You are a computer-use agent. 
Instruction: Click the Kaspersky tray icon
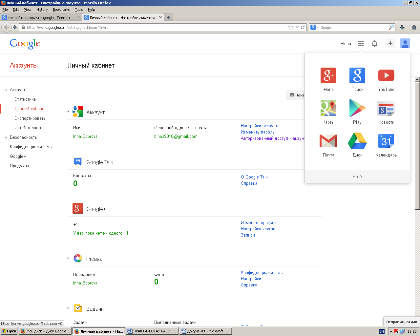[396, 331]
